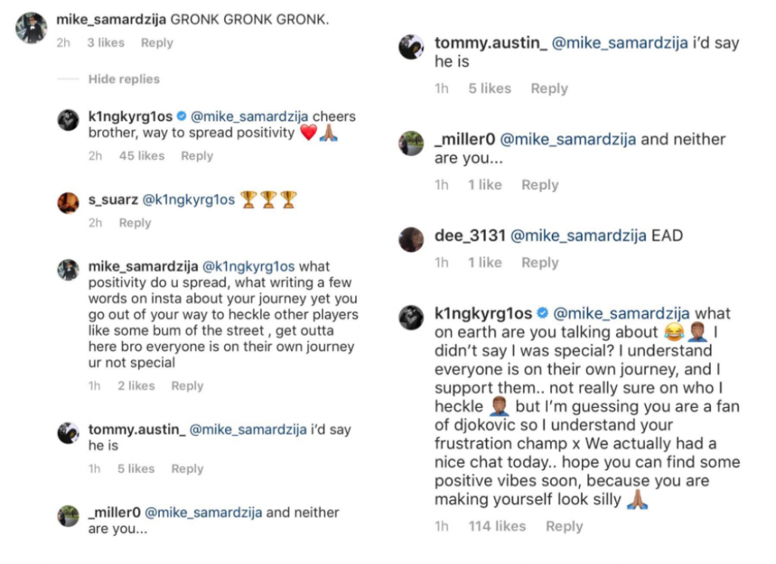Click verified badge in "cheers brother" comment
The image size is (776, 564).
tap(181, 117)
